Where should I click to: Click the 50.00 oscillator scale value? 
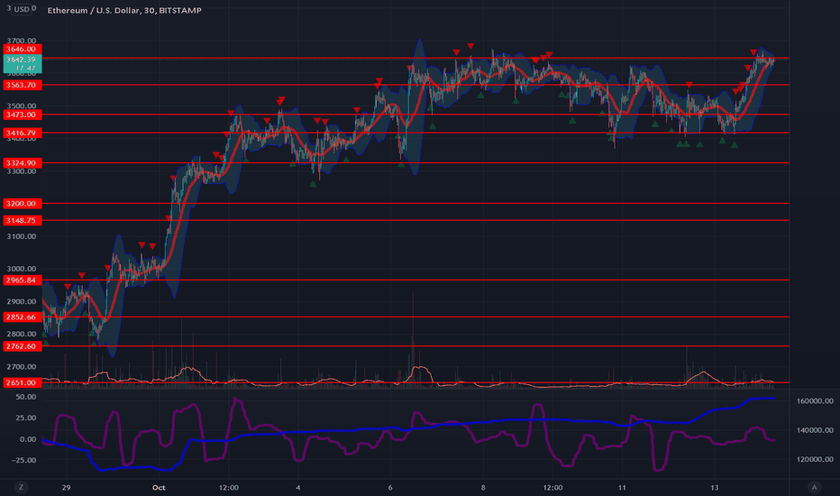pos(26,397)
